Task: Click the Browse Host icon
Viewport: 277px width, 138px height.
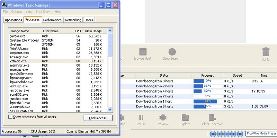Action: 143,52
